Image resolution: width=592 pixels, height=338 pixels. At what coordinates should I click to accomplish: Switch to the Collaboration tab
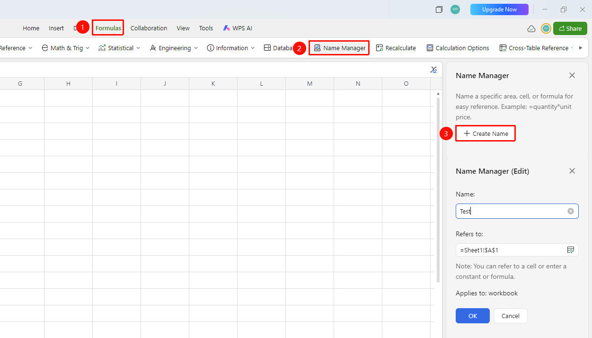click(149, 28)
